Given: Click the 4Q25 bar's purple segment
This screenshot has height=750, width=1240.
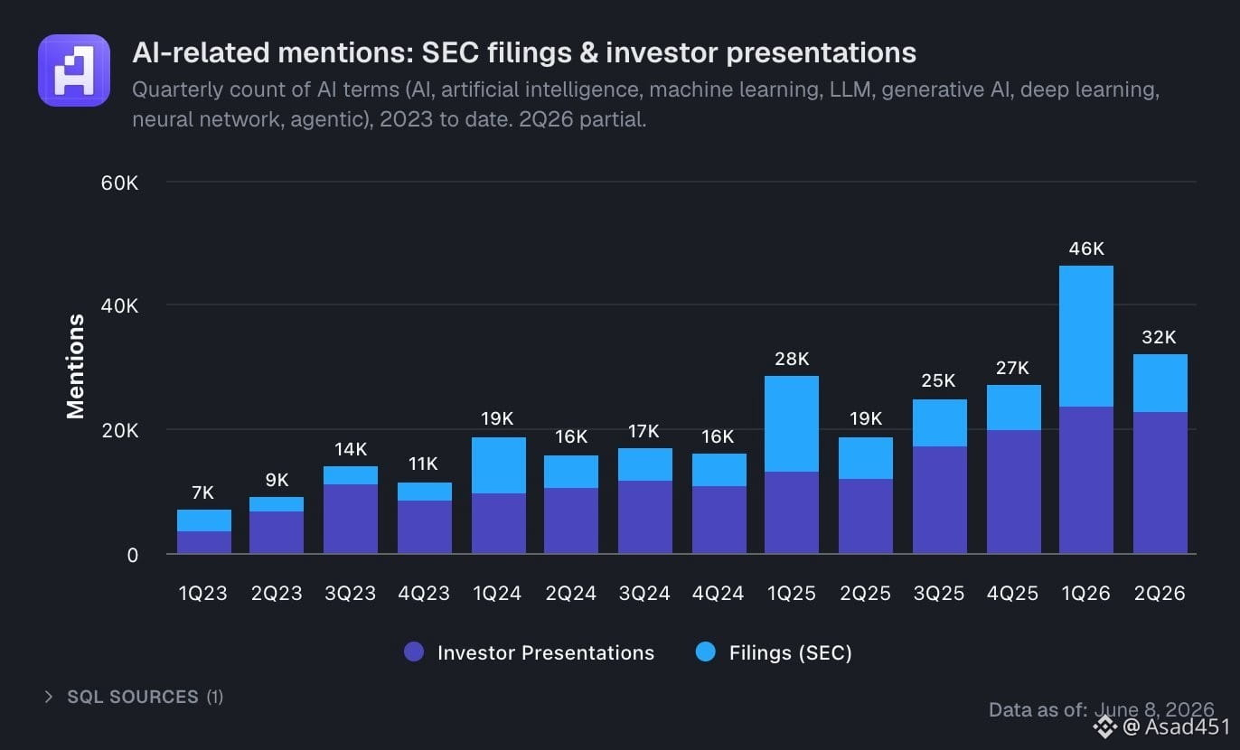Looking at the screenshot, I should [x=1014, y=492].
